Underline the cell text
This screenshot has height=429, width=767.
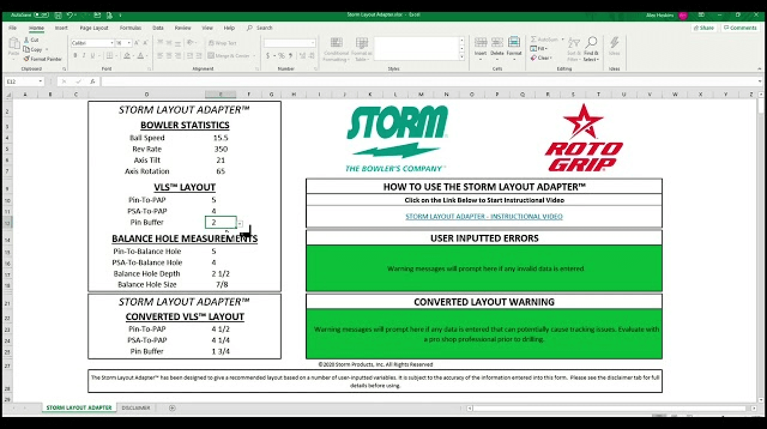(x=92, y=56)
